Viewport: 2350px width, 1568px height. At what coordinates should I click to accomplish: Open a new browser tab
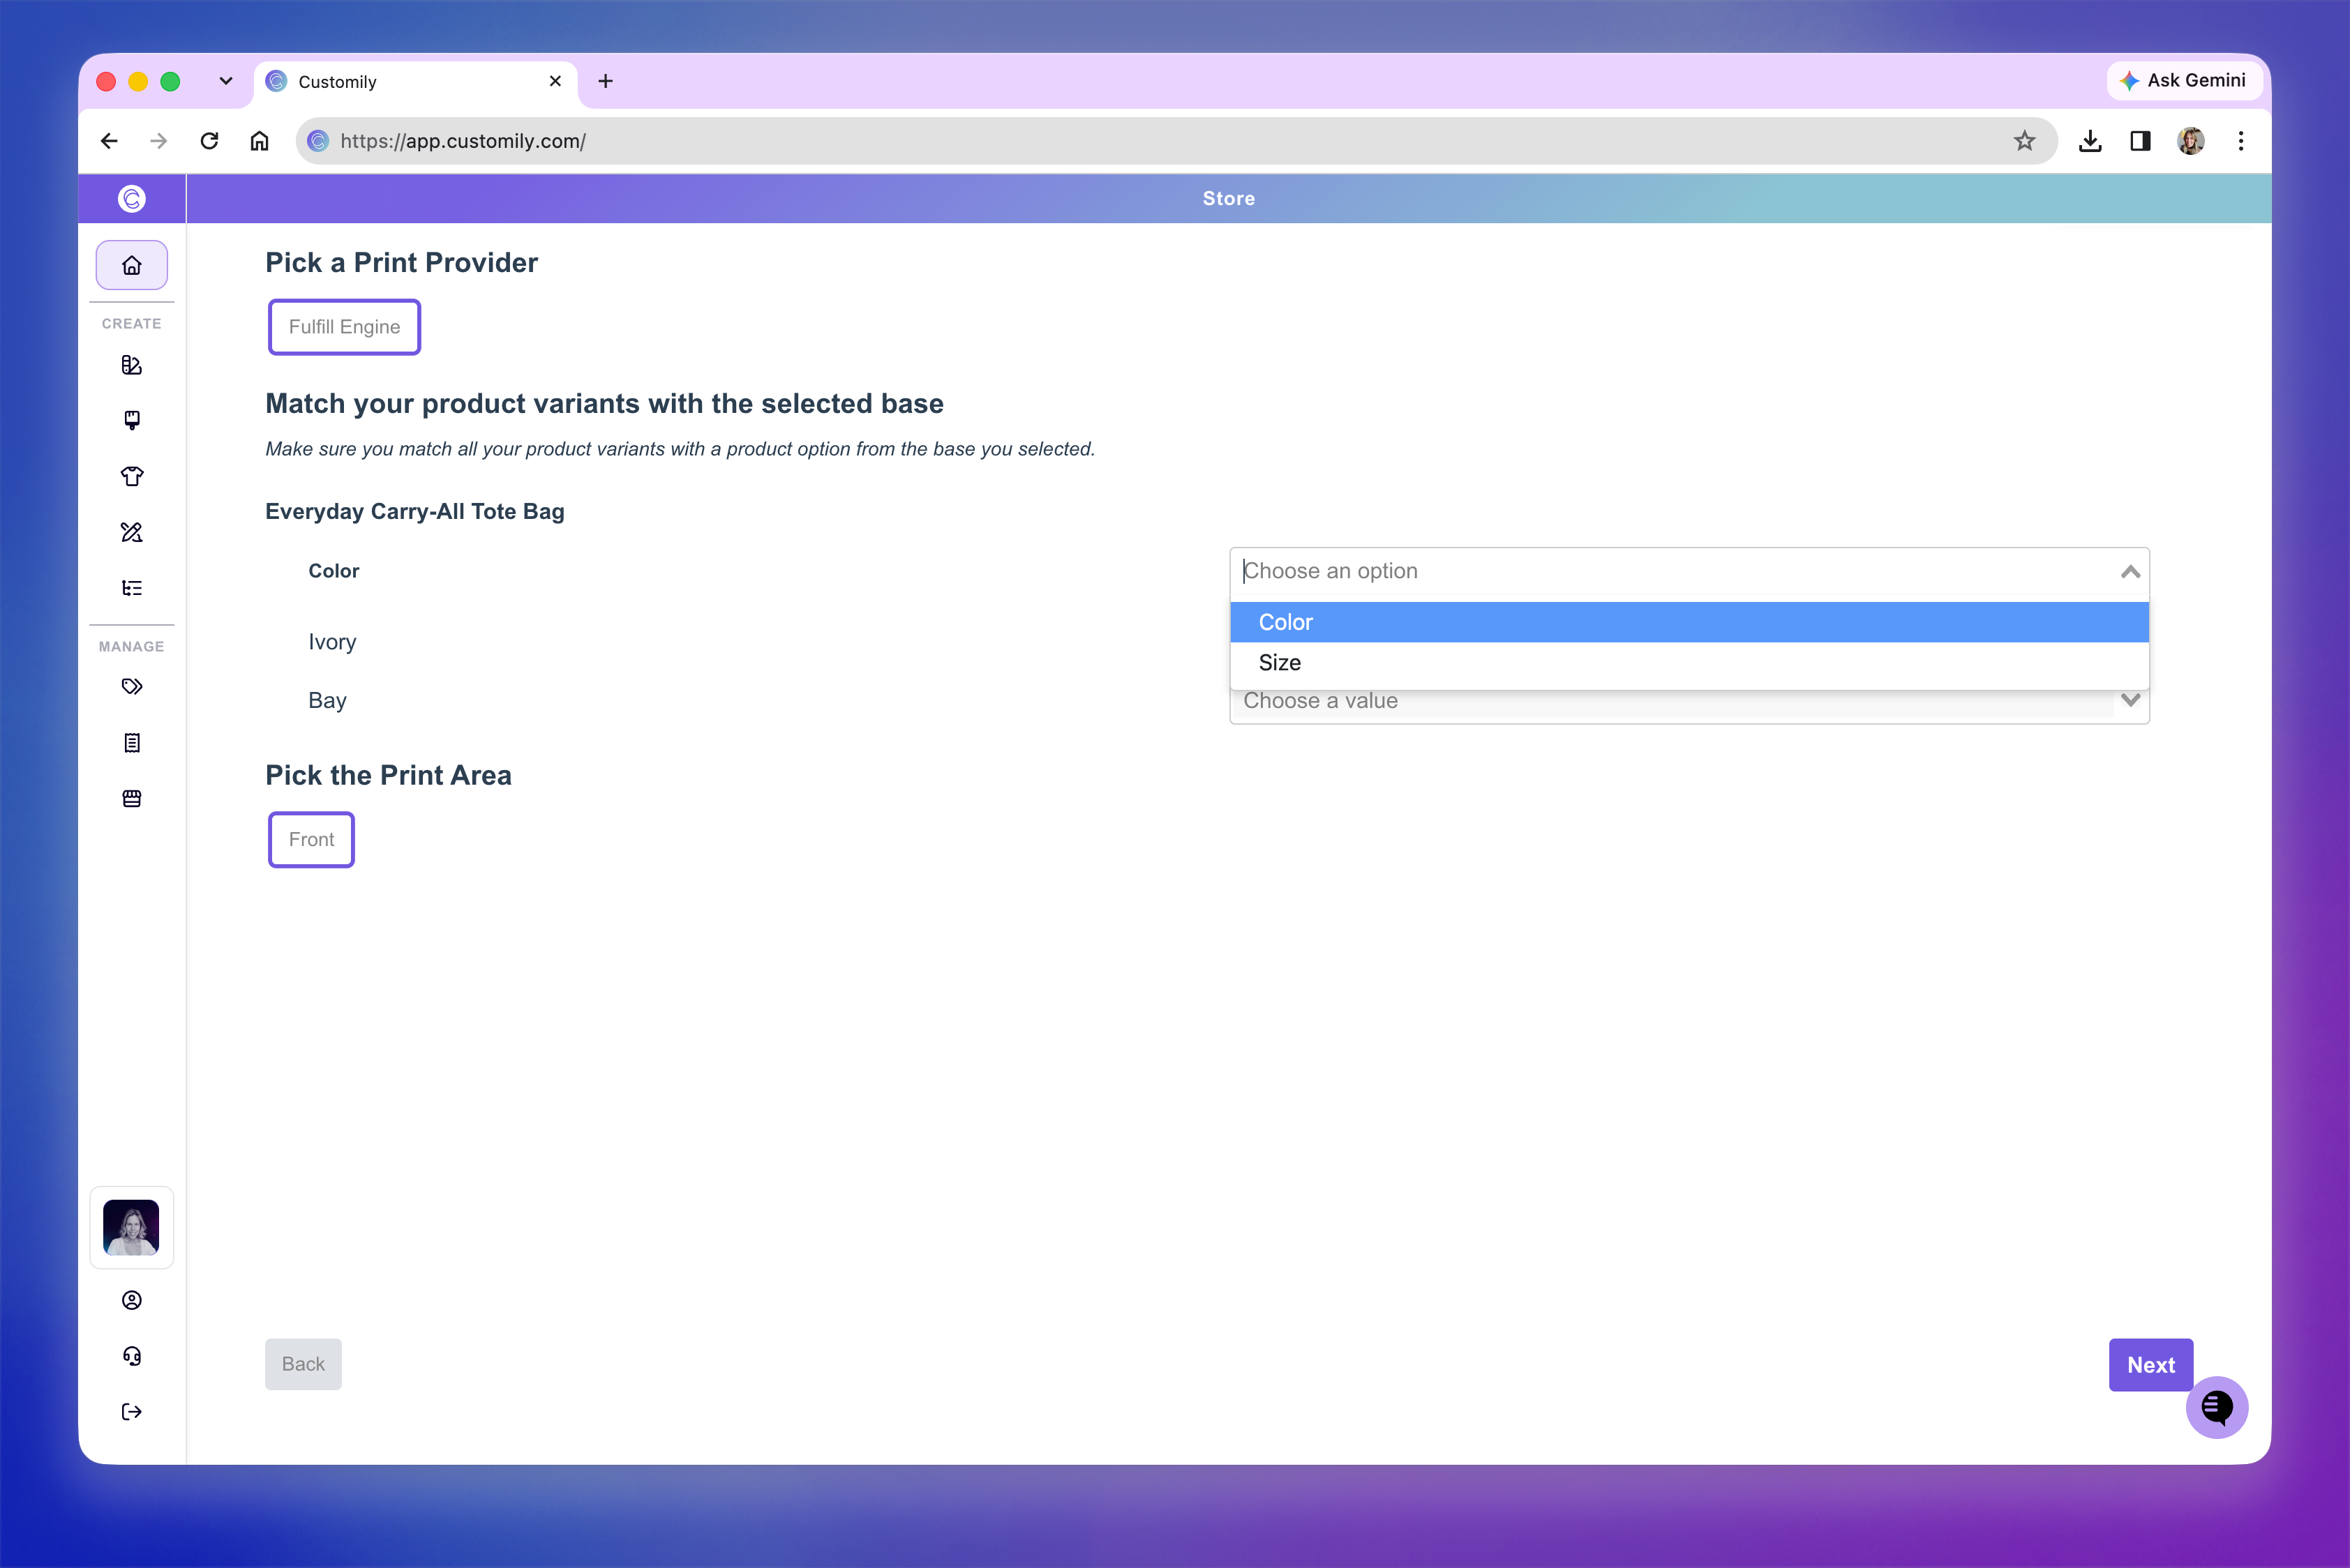[605, 81]
